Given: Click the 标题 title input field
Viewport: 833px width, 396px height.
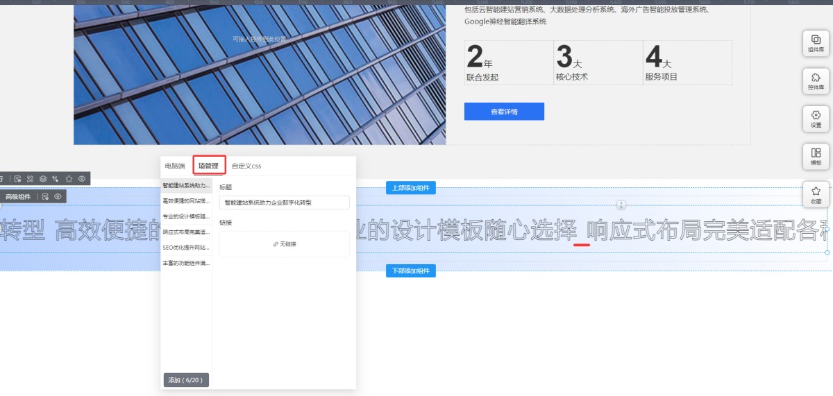Looking at the screenshot, I should coord(284,203).
